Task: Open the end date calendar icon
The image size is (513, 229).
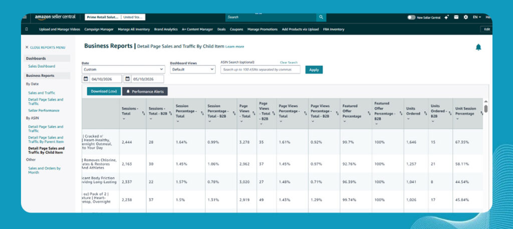Action: pyautogui.click(x=128, y=79)
